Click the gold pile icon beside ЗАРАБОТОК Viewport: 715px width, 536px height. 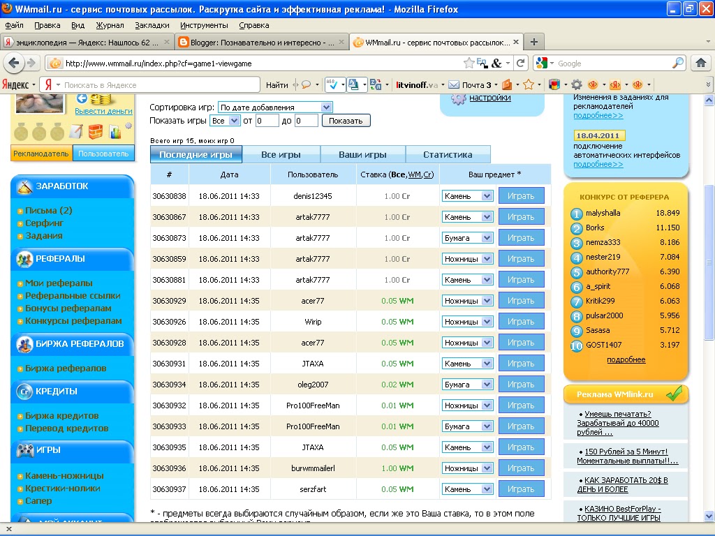[x=24, y=186]
